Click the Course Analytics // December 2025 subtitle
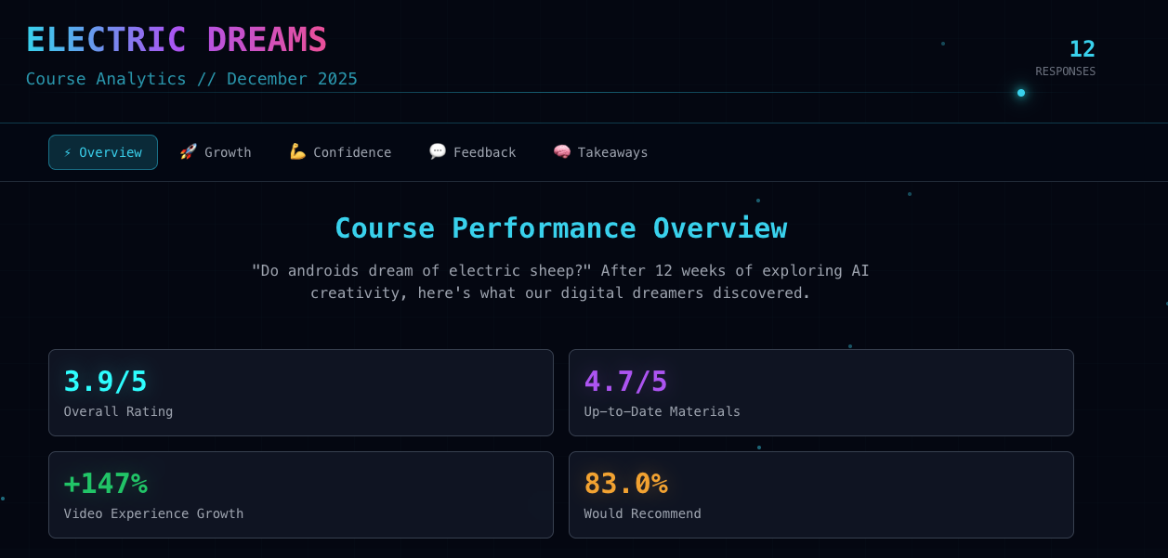 pos(190,79)
